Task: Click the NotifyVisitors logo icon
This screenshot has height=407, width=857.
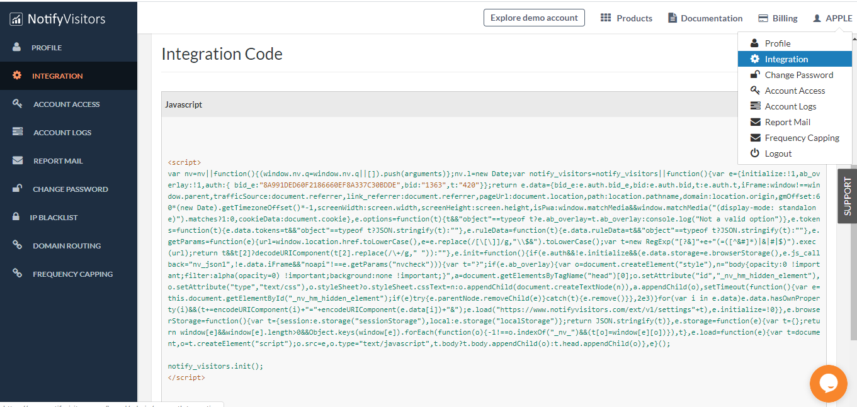Action: coord(16,19)
